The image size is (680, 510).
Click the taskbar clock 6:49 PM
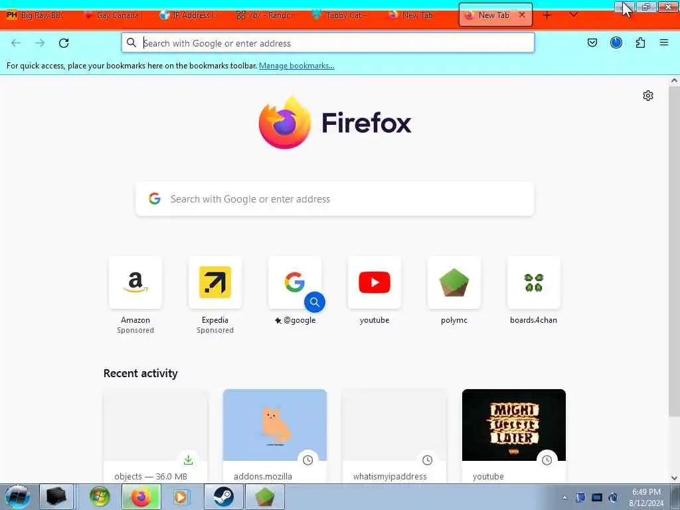(646, 492)
